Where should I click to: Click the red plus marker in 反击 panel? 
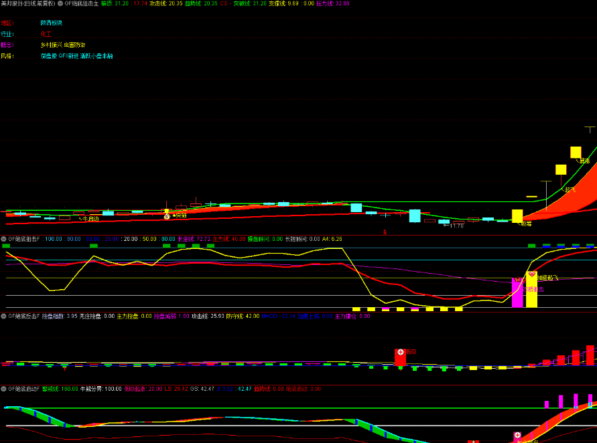(x=400, y=352)
